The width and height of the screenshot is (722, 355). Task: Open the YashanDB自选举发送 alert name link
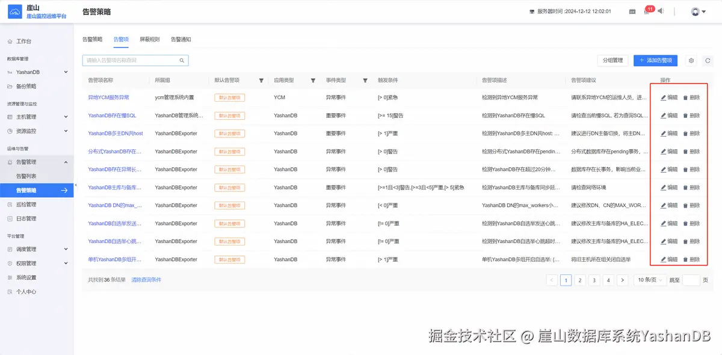tap(115, 224)
